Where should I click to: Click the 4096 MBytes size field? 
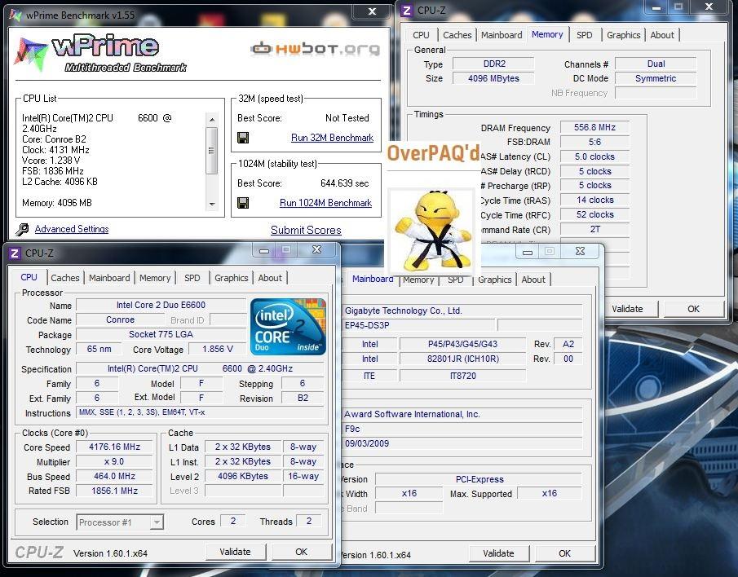493,78
